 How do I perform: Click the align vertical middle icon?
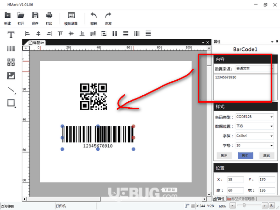[x=71, y=34]
